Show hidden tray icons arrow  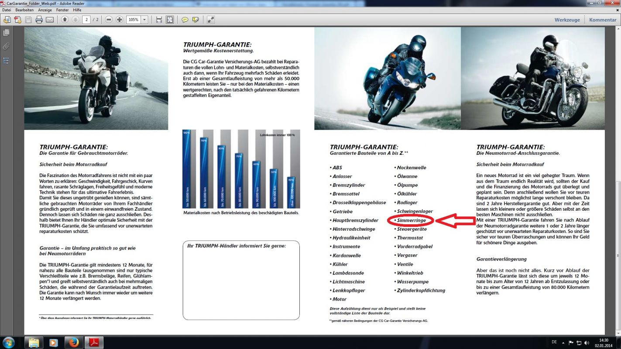point(563,342)
